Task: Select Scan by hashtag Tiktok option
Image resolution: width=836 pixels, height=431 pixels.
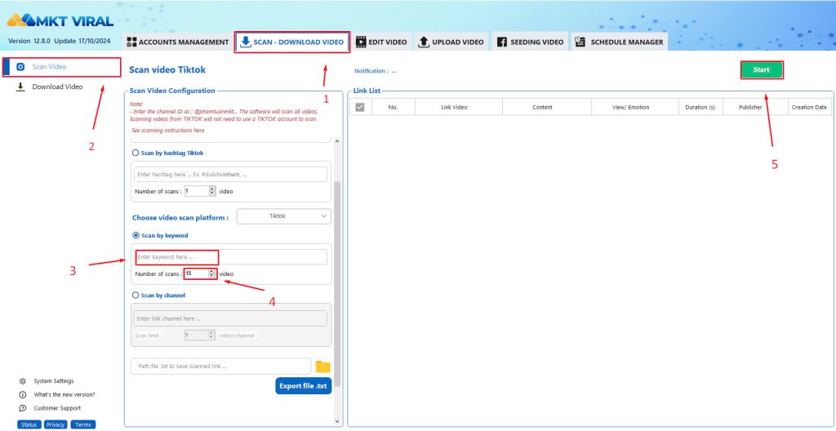Action: 167,153
